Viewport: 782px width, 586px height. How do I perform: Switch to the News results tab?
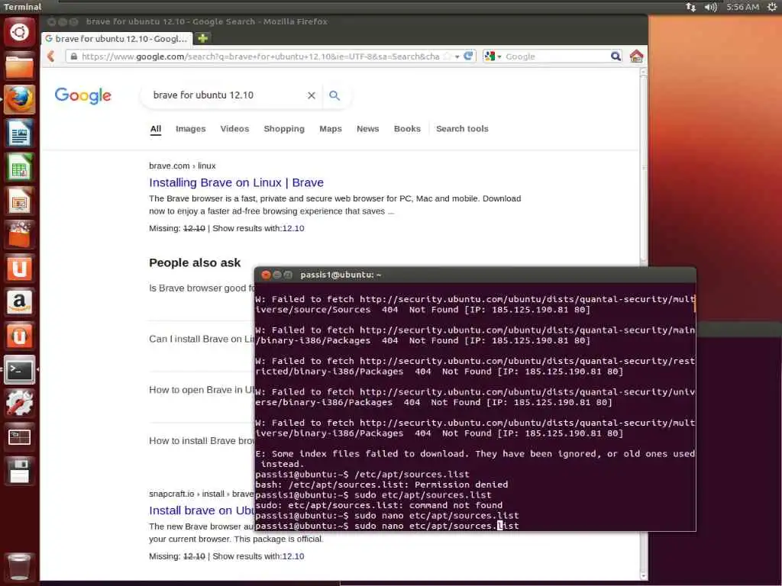point(367,128)
